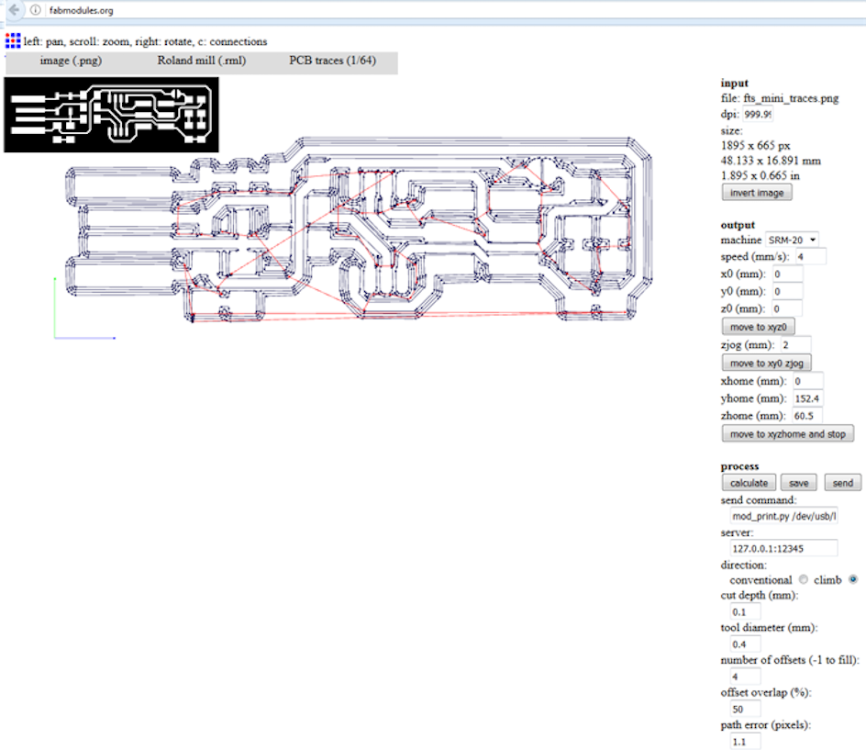The width and height of the screenshot is (866, 750).
Task: Click the size text 48.133 x 16.891 mm
Action: [x=771, y=161]
